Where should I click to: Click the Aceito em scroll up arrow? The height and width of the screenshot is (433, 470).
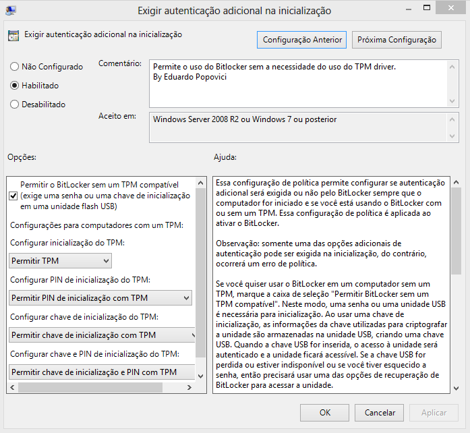(452, 119)
